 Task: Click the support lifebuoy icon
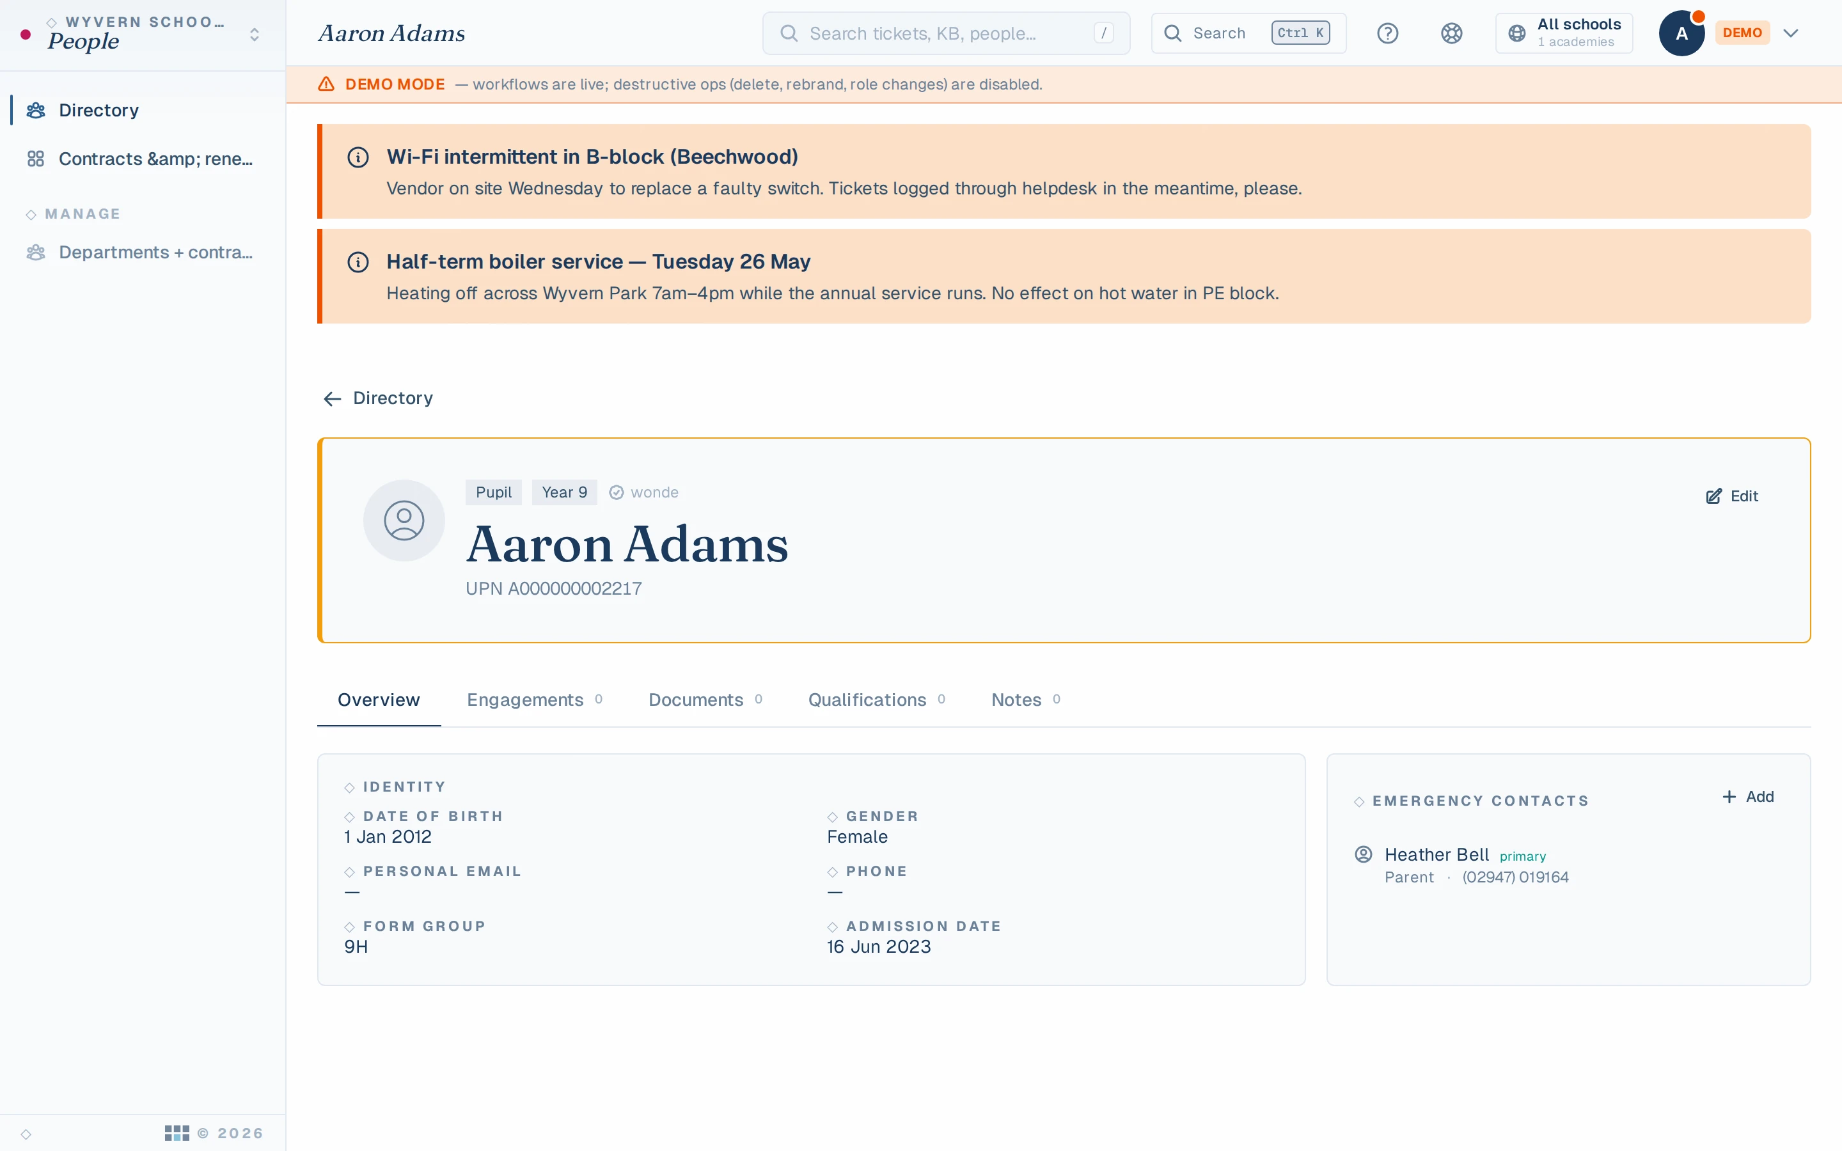(x=1451, y=33)
